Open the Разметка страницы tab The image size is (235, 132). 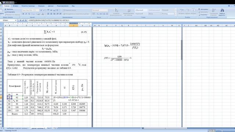tap(28, 6)
